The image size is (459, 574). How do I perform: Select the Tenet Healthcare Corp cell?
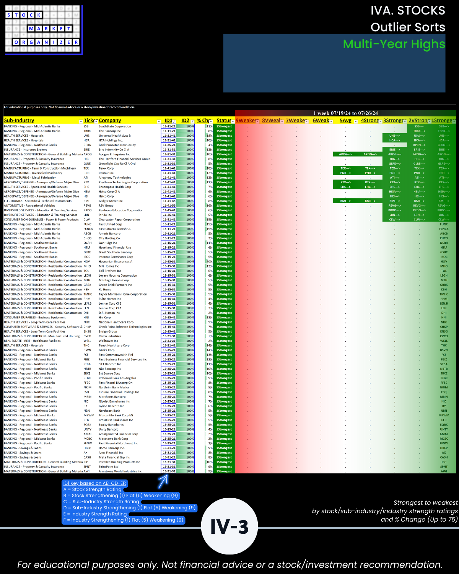129,346
